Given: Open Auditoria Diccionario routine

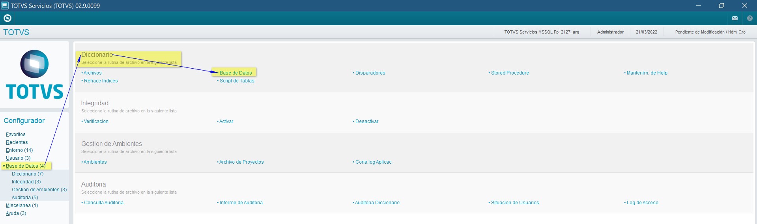Looking at the screenshot, I should (377, 203).
